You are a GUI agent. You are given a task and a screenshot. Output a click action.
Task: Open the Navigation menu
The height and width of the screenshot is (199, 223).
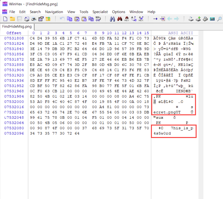pos(54,12)
